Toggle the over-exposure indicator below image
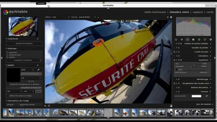This screenshot has height=122, width=217. tap(171, 106)
